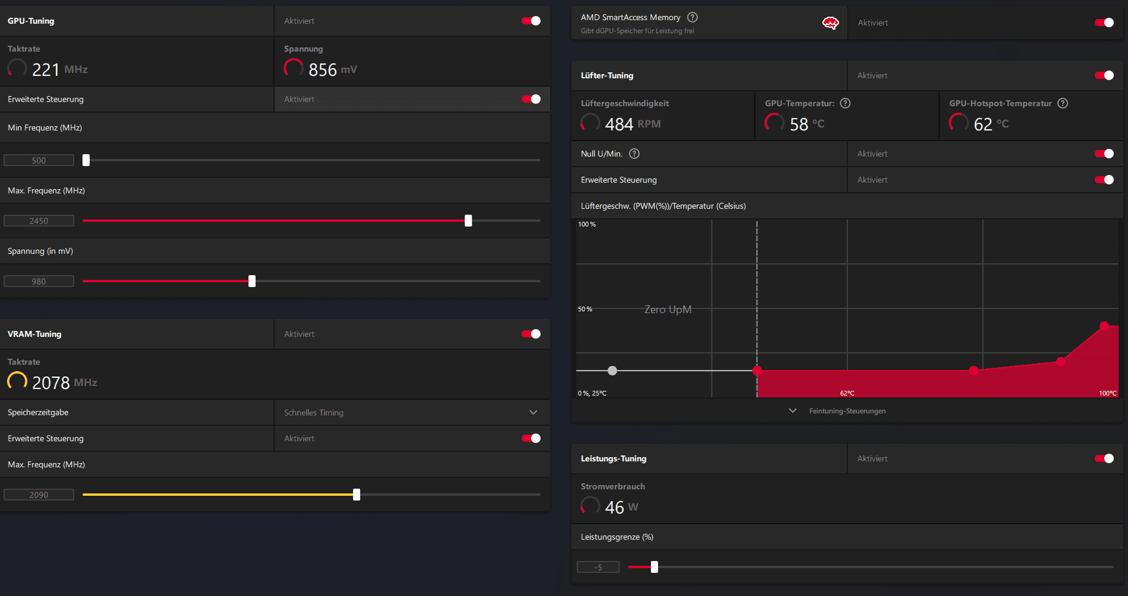Turn off Lüfter-Tuning switch
The width and height of the screenshot is (1128, 596).
tap(1104, 75)
